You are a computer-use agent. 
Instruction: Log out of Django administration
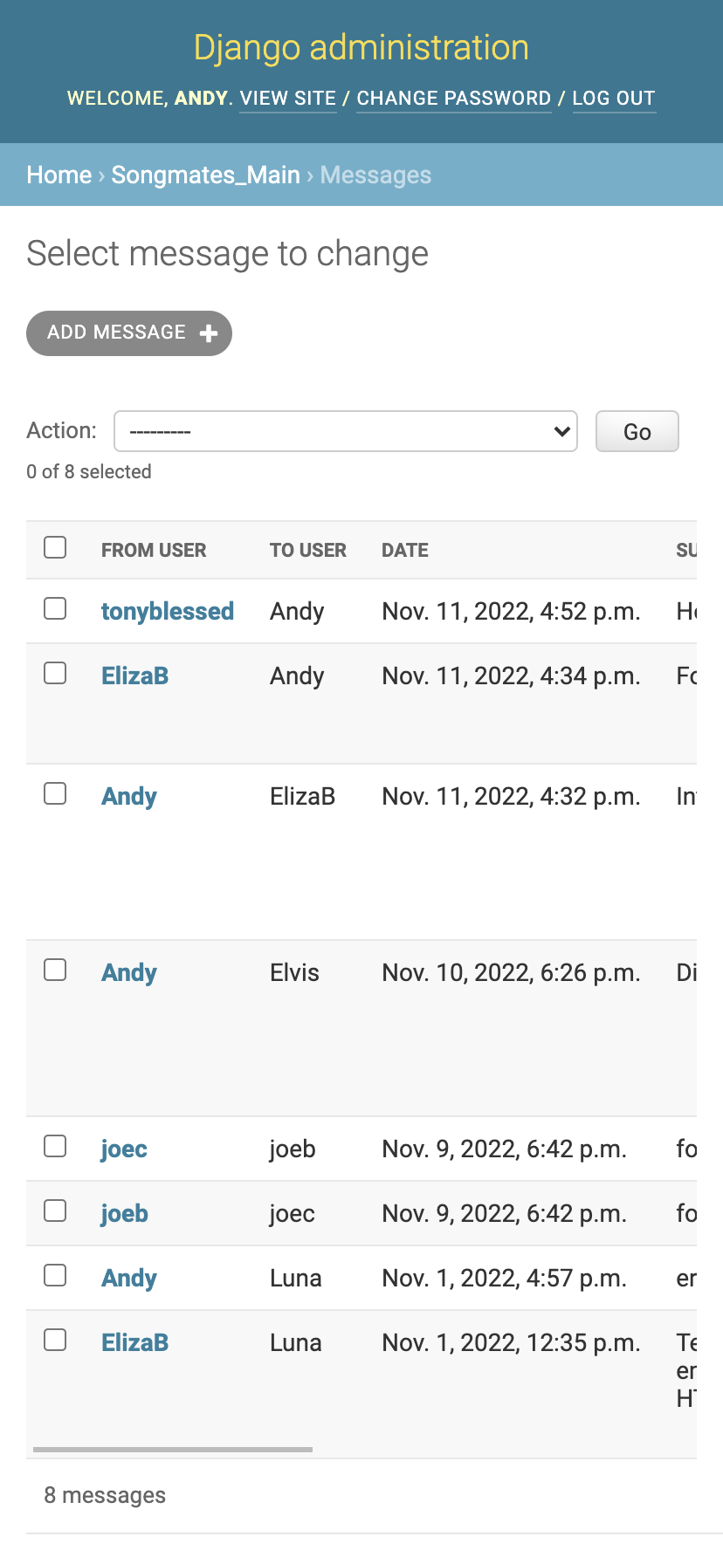tap(614, 98)
